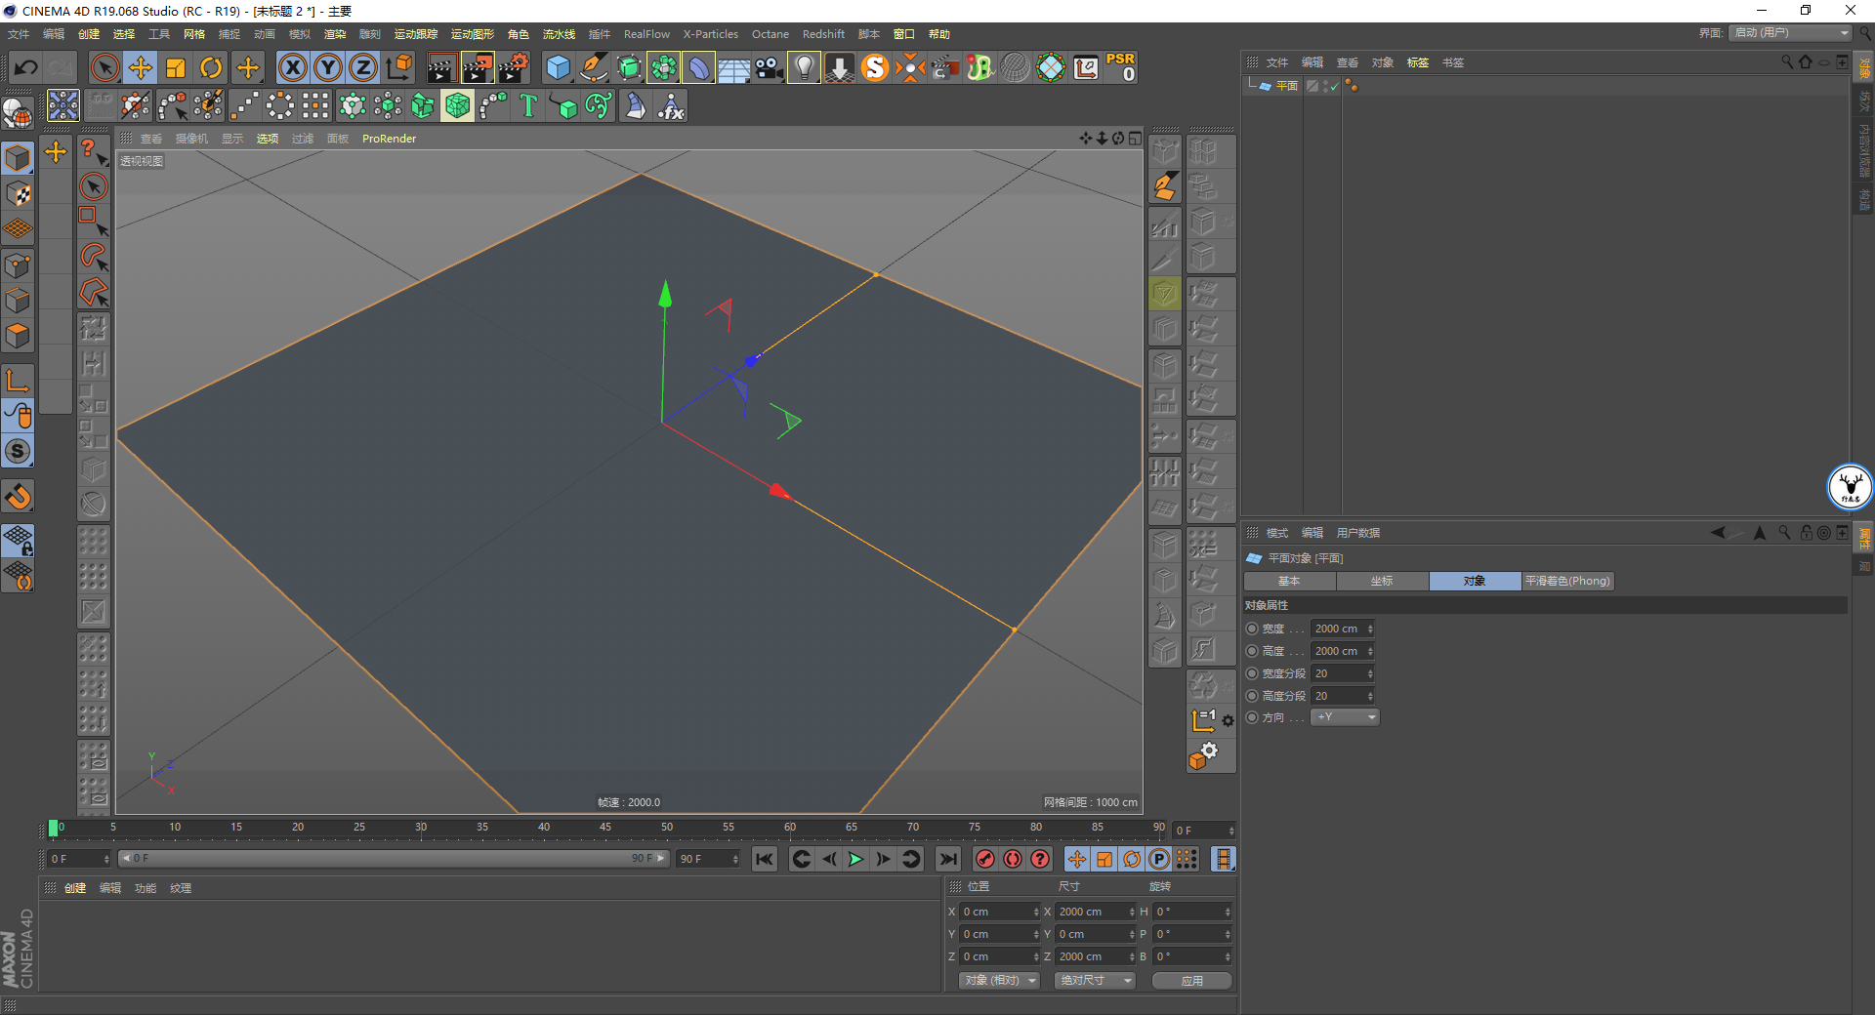
Task: Click the 宽度分段 value field
Action: coord(1343,673)
